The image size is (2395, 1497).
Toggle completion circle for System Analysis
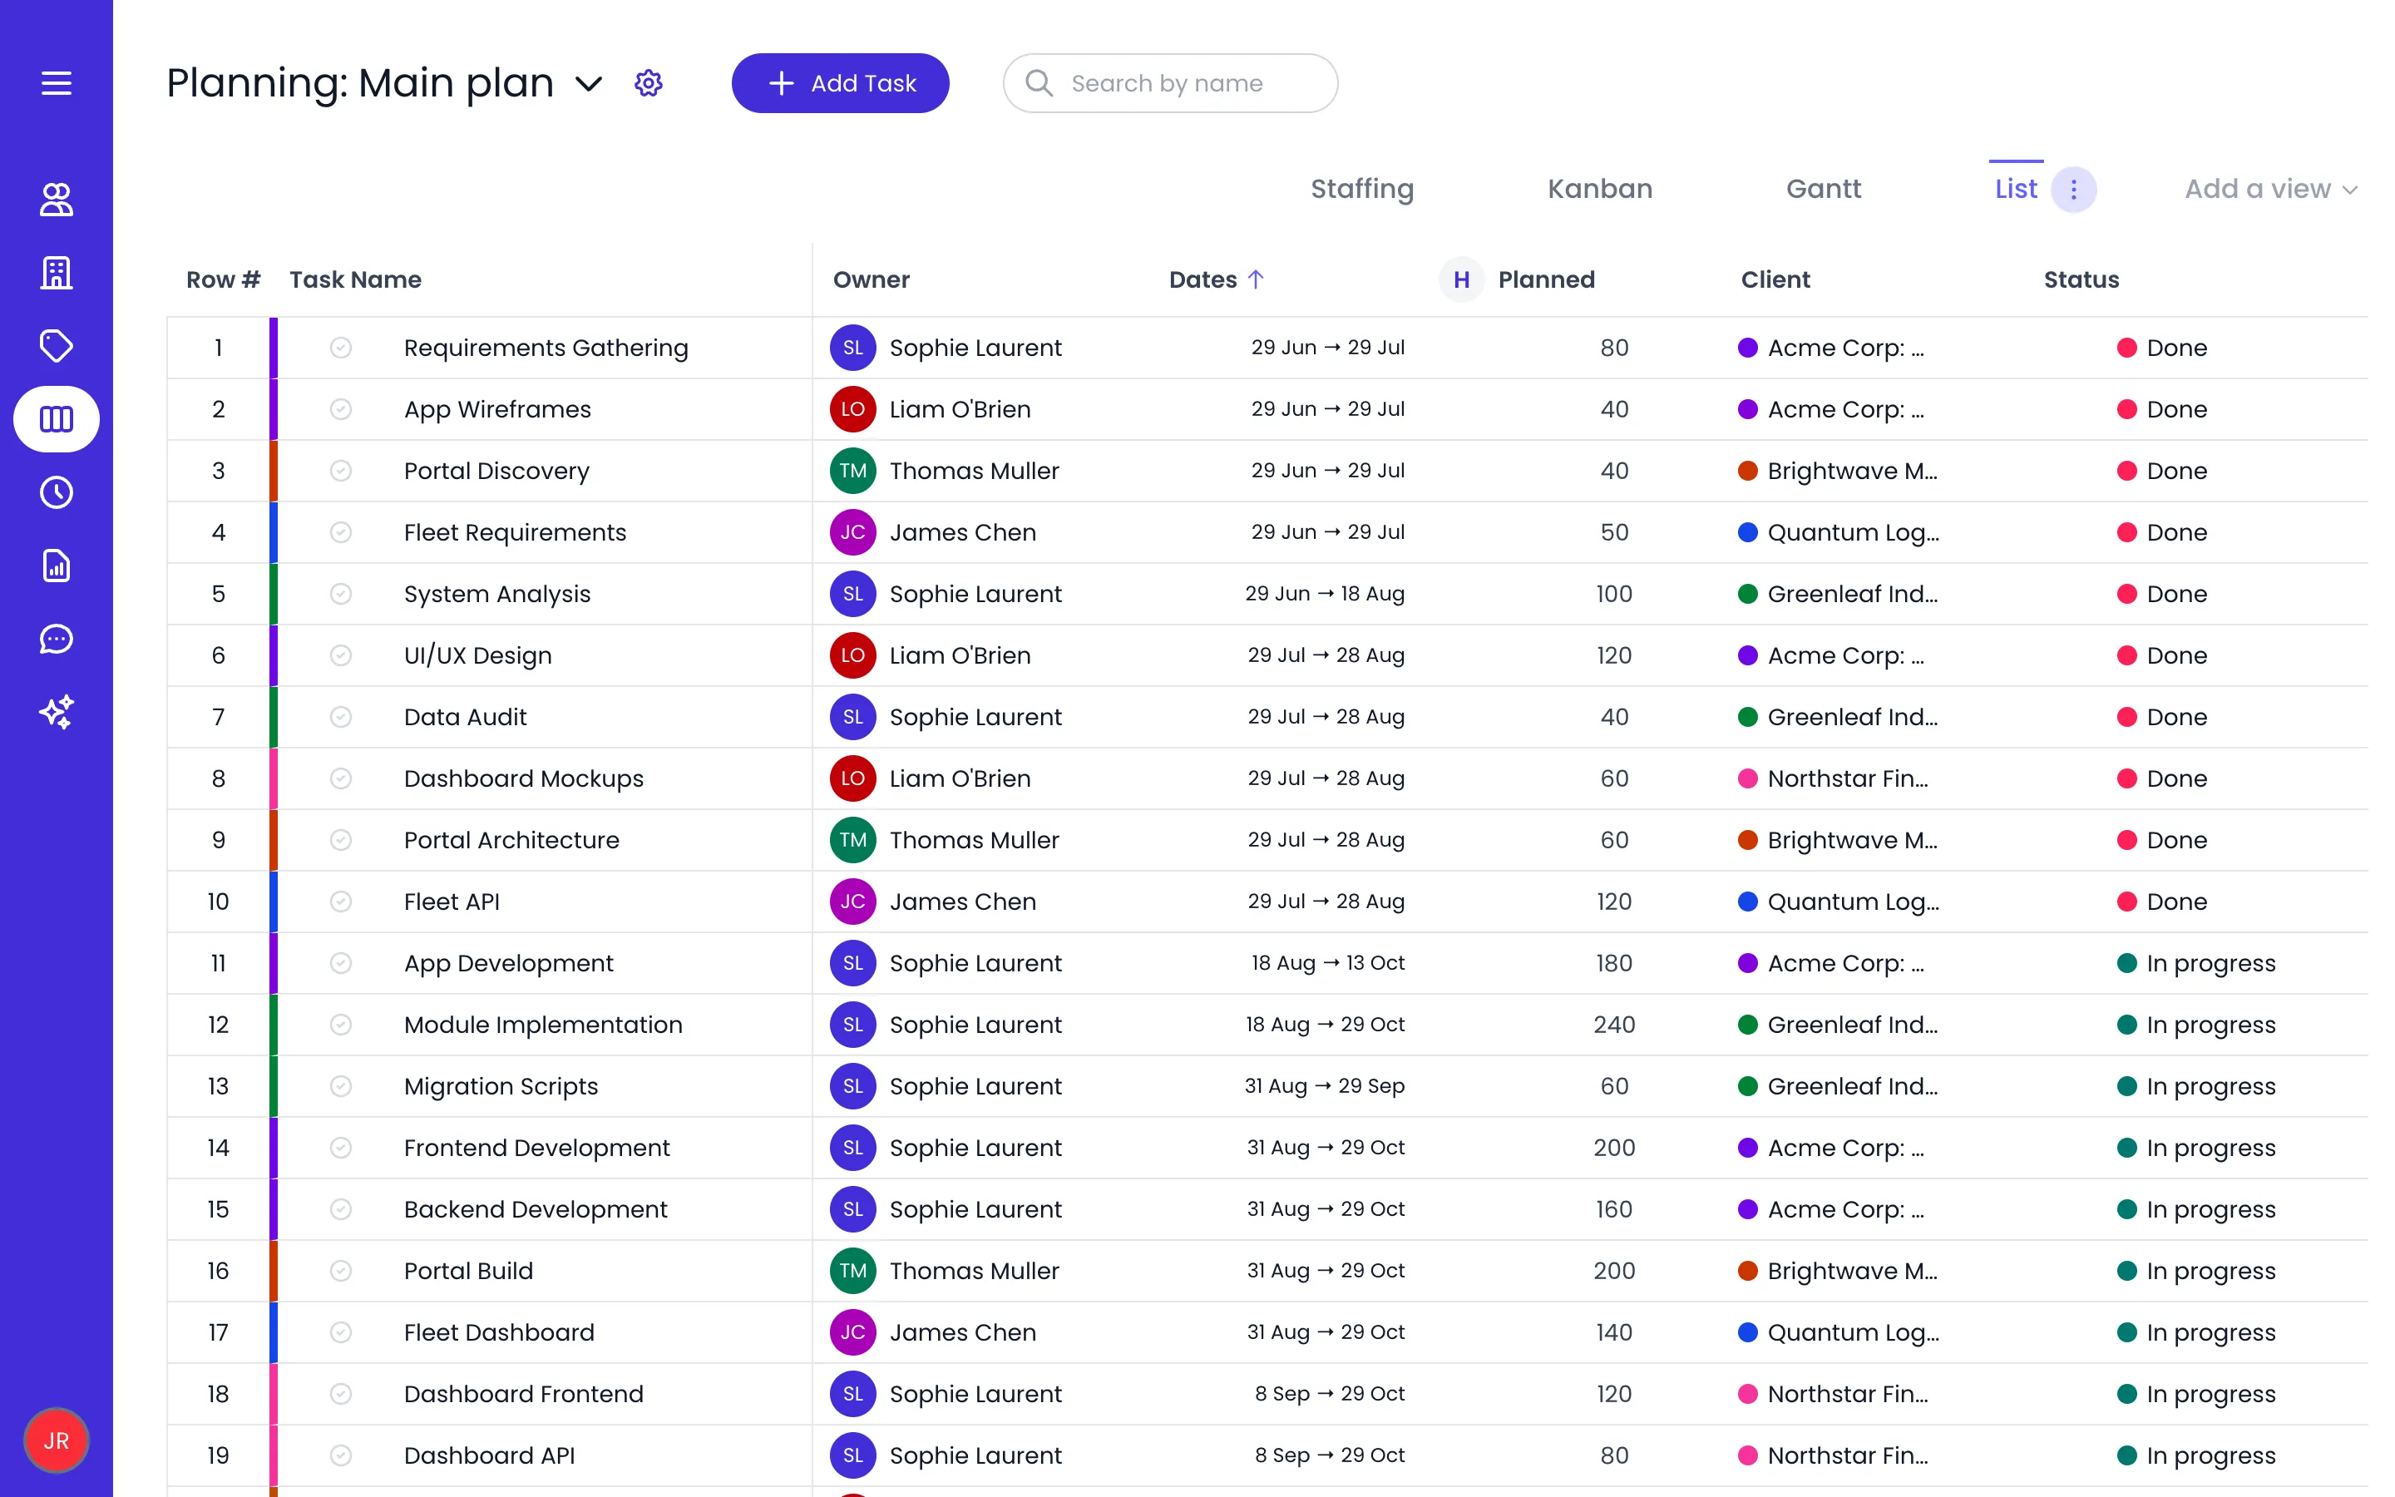pos(340,594)
